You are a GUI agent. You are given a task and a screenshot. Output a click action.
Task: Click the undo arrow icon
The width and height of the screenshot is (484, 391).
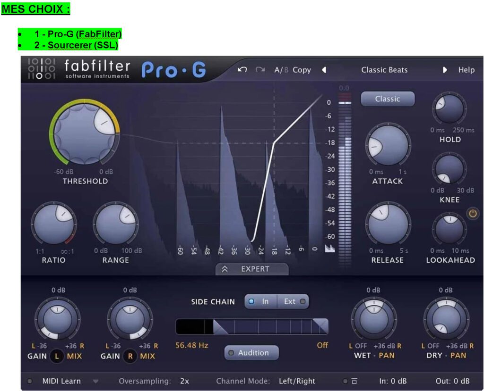(242, 70)
